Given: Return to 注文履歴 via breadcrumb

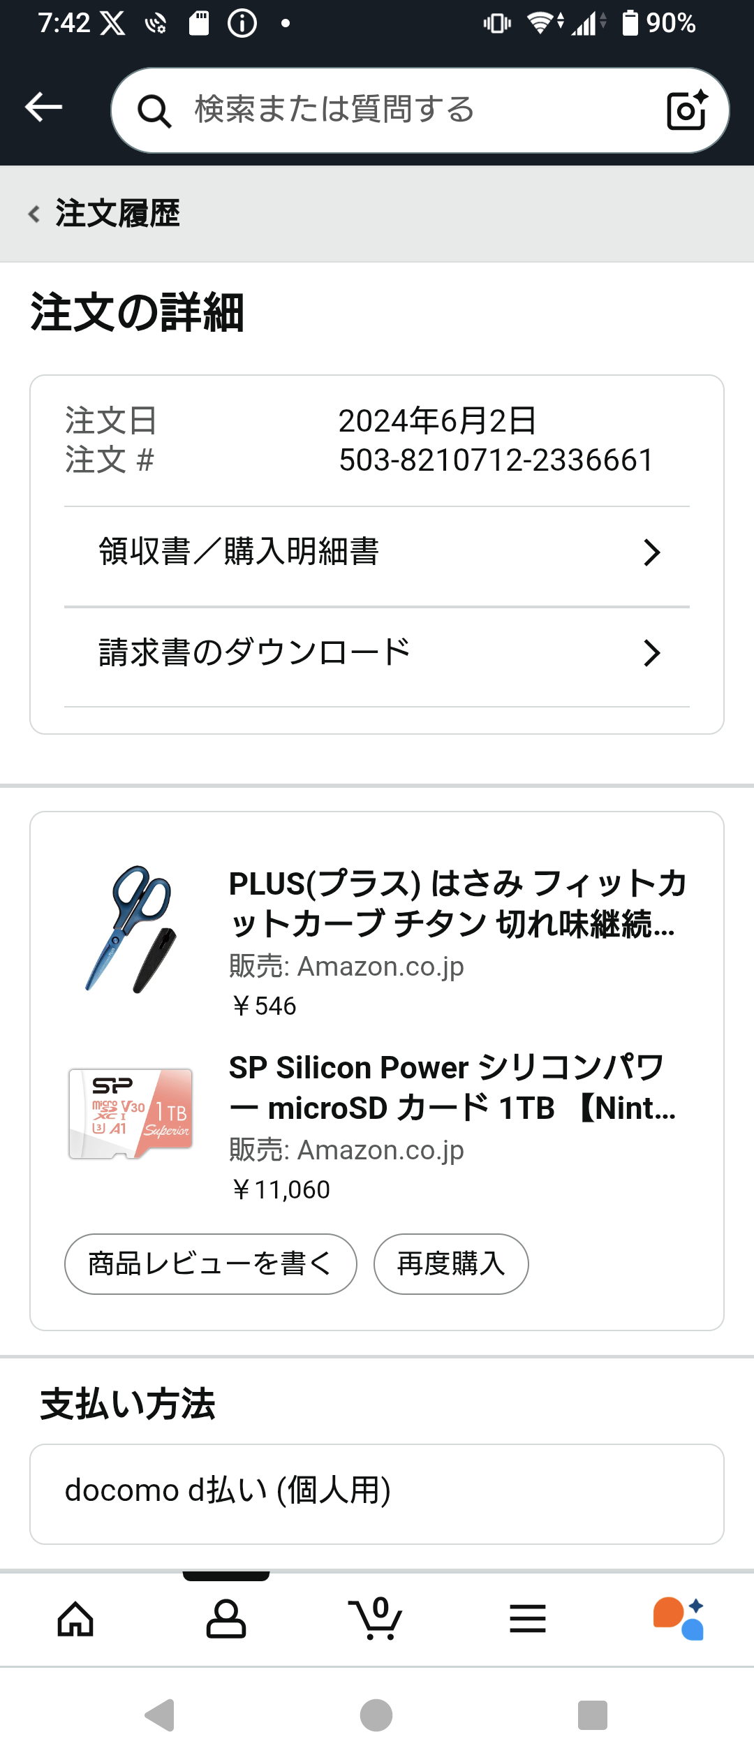Looking at the screenshot, I should point(105,213).
